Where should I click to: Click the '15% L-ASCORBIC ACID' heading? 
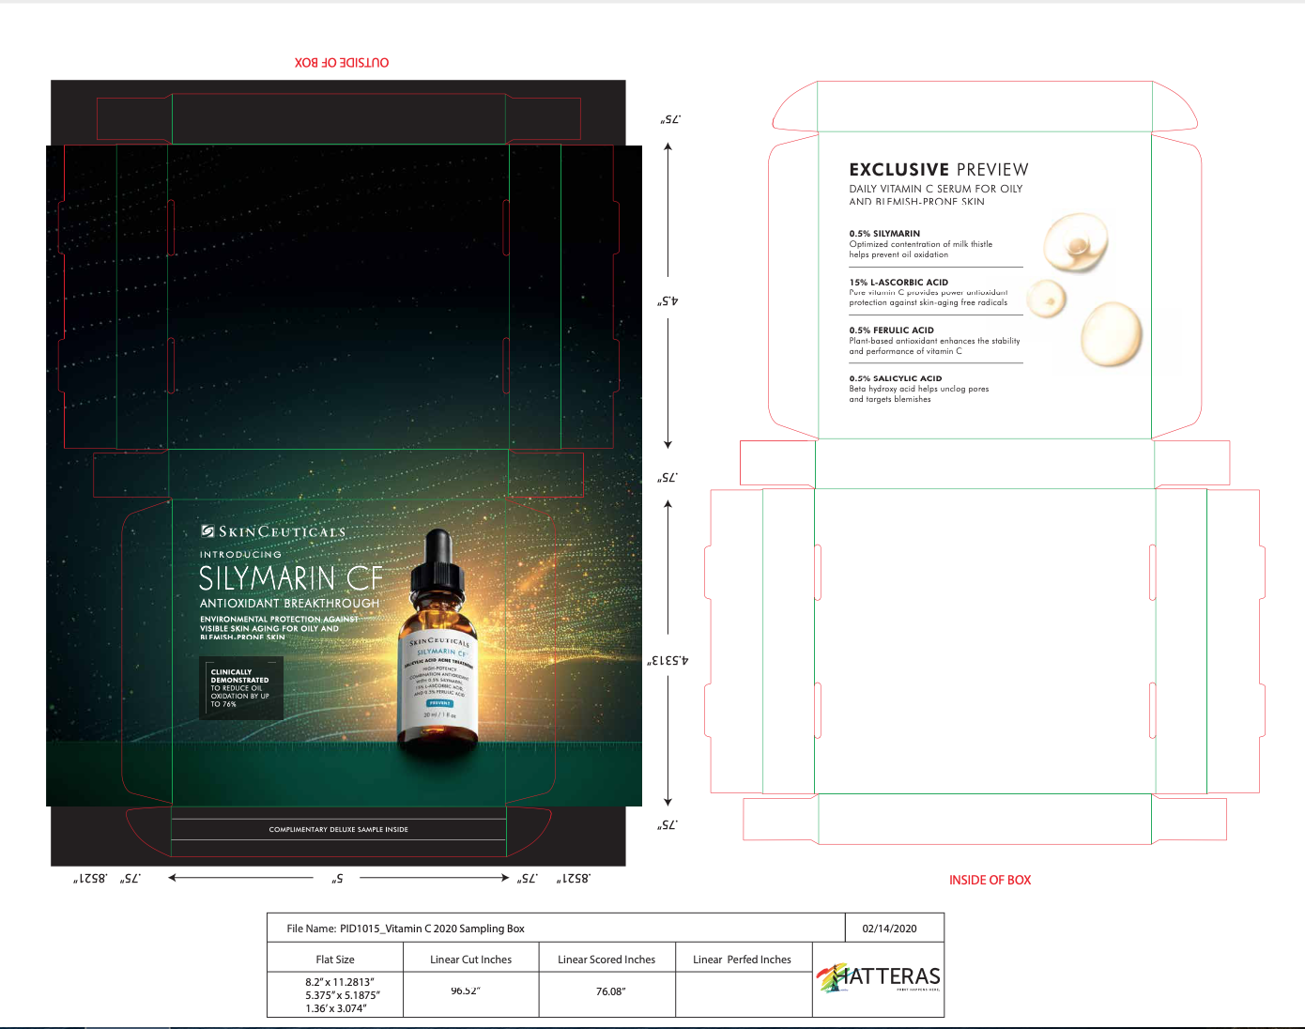(898, 282)
